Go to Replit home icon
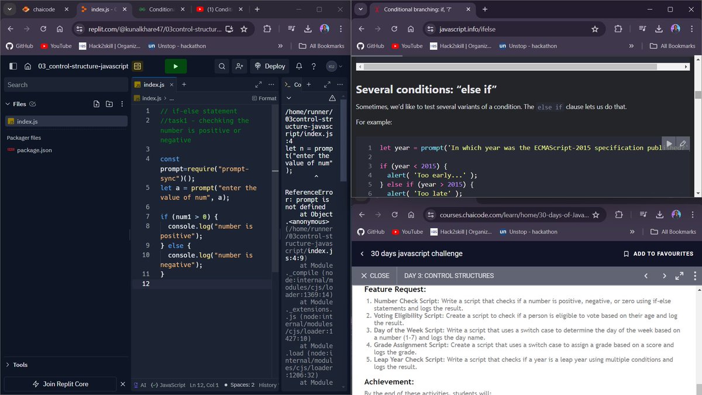Screen dimensions: 702x395 pos(27,66)
